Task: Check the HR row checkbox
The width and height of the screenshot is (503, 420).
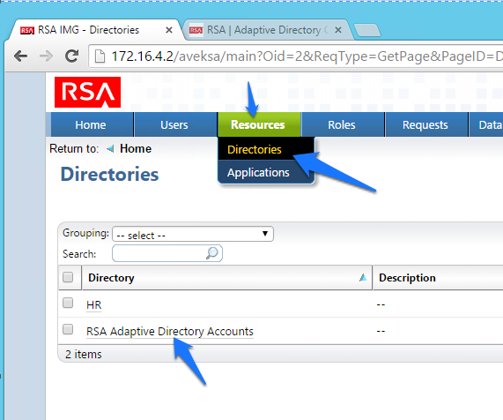Action: (x=68, y=303)
